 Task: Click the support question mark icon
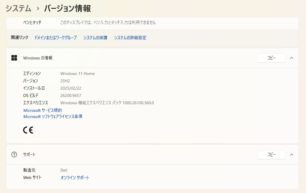(14, 154)
